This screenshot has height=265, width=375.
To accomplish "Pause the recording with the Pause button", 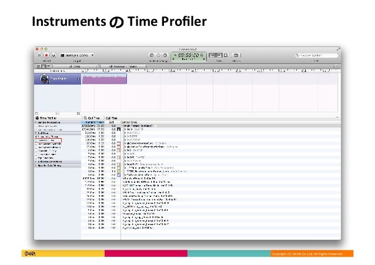I will click(x=39, y=55).
